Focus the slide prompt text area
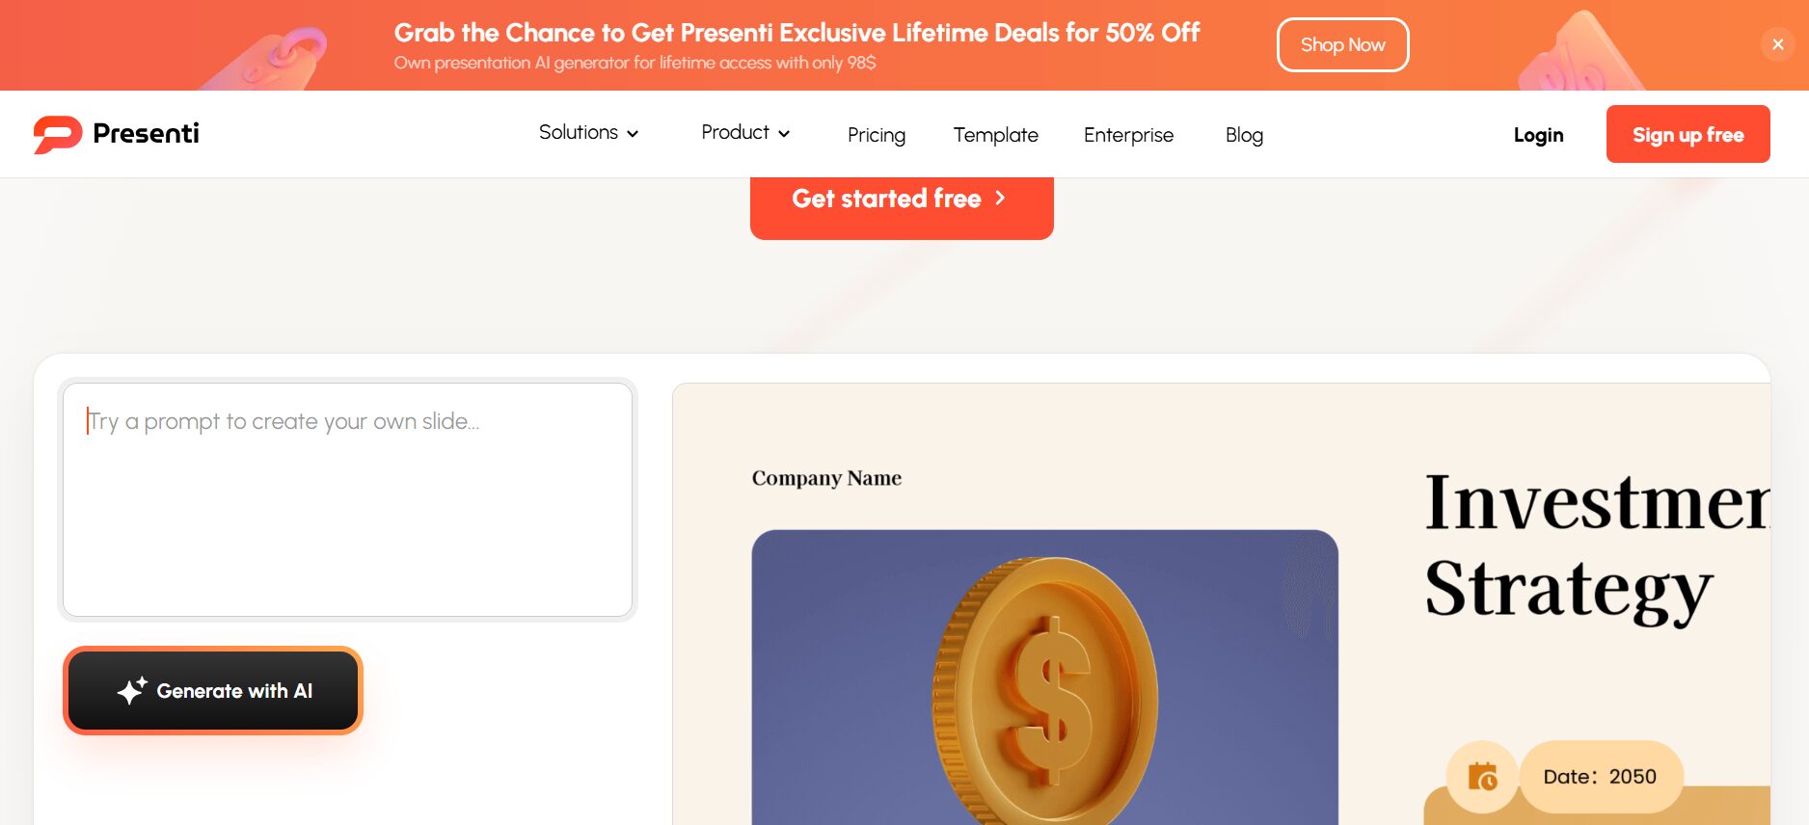Image resolution: width=1809 pixels, height=825 pixels. click(x=347, y=499)
